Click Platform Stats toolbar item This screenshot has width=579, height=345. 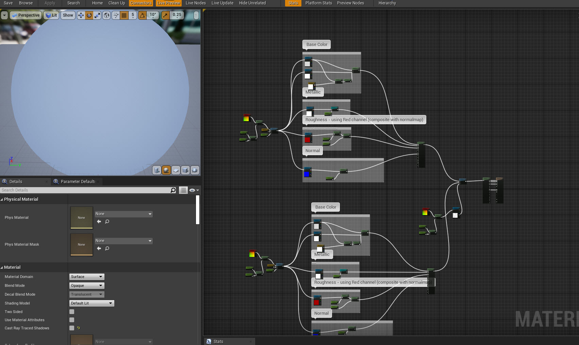[x=318, y=3]
